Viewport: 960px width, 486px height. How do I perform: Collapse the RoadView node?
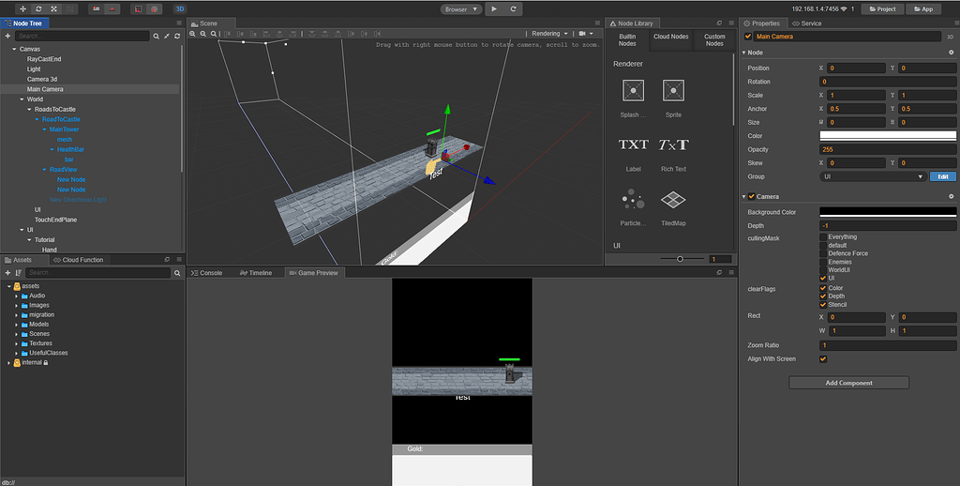(45, 170)
